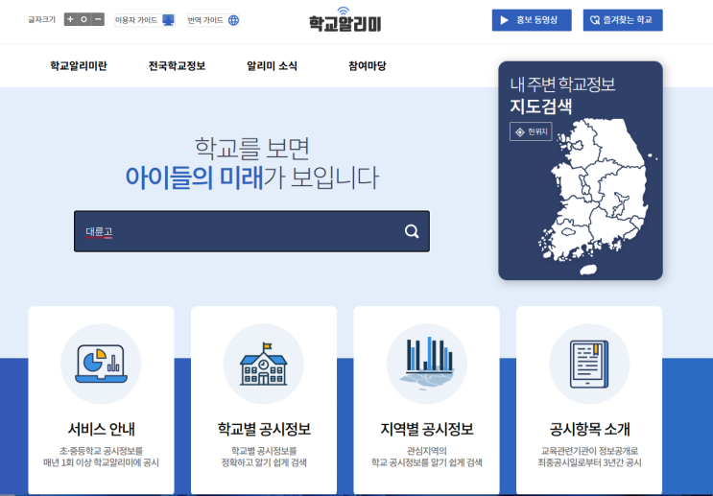Click the 현위치 current location button
Screen dimensions: 713x496
531,131
